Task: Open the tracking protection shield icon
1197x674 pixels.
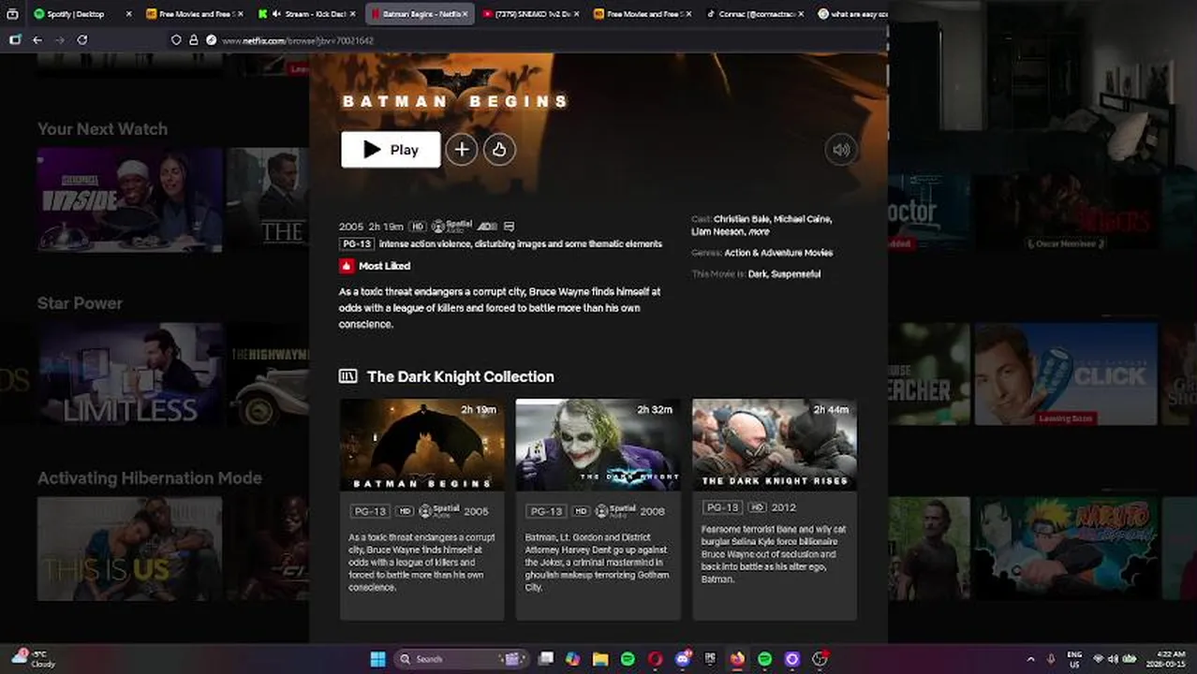Action: tap(176, 40)
